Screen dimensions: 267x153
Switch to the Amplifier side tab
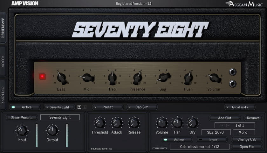click(3, 28)
